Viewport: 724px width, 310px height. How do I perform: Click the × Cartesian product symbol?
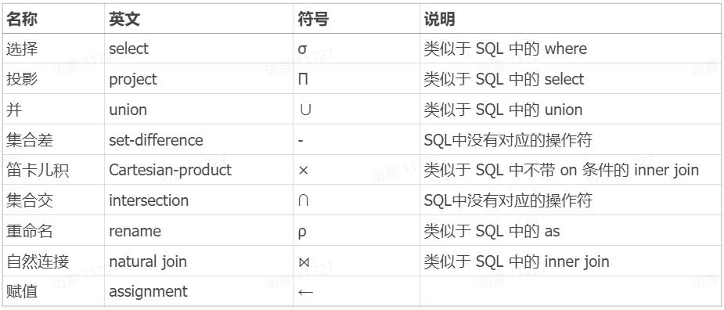point(304,171)
